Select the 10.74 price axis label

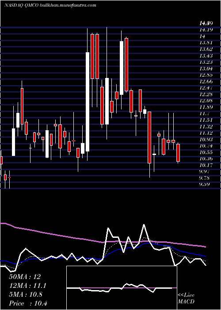coord(206,146)
